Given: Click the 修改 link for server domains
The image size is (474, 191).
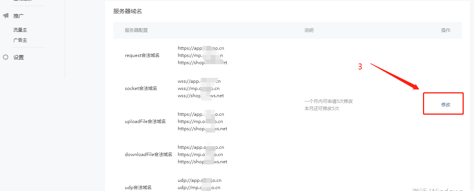Looking at the screenshot, I should tap(446, 104).
